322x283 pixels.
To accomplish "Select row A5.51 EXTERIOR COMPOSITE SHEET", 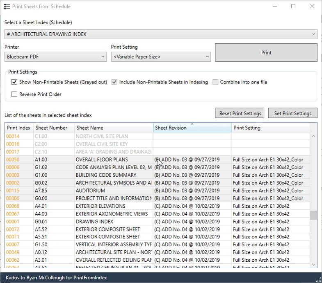I will 157,237.
